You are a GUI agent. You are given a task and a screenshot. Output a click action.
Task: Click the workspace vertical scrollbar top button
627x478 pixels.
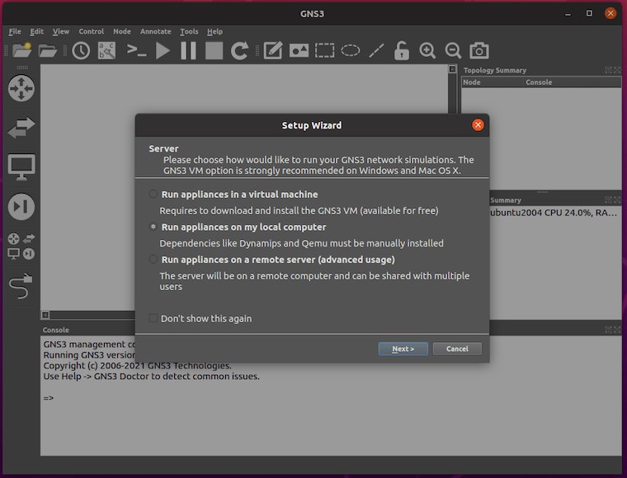click(x=452, y=69)
